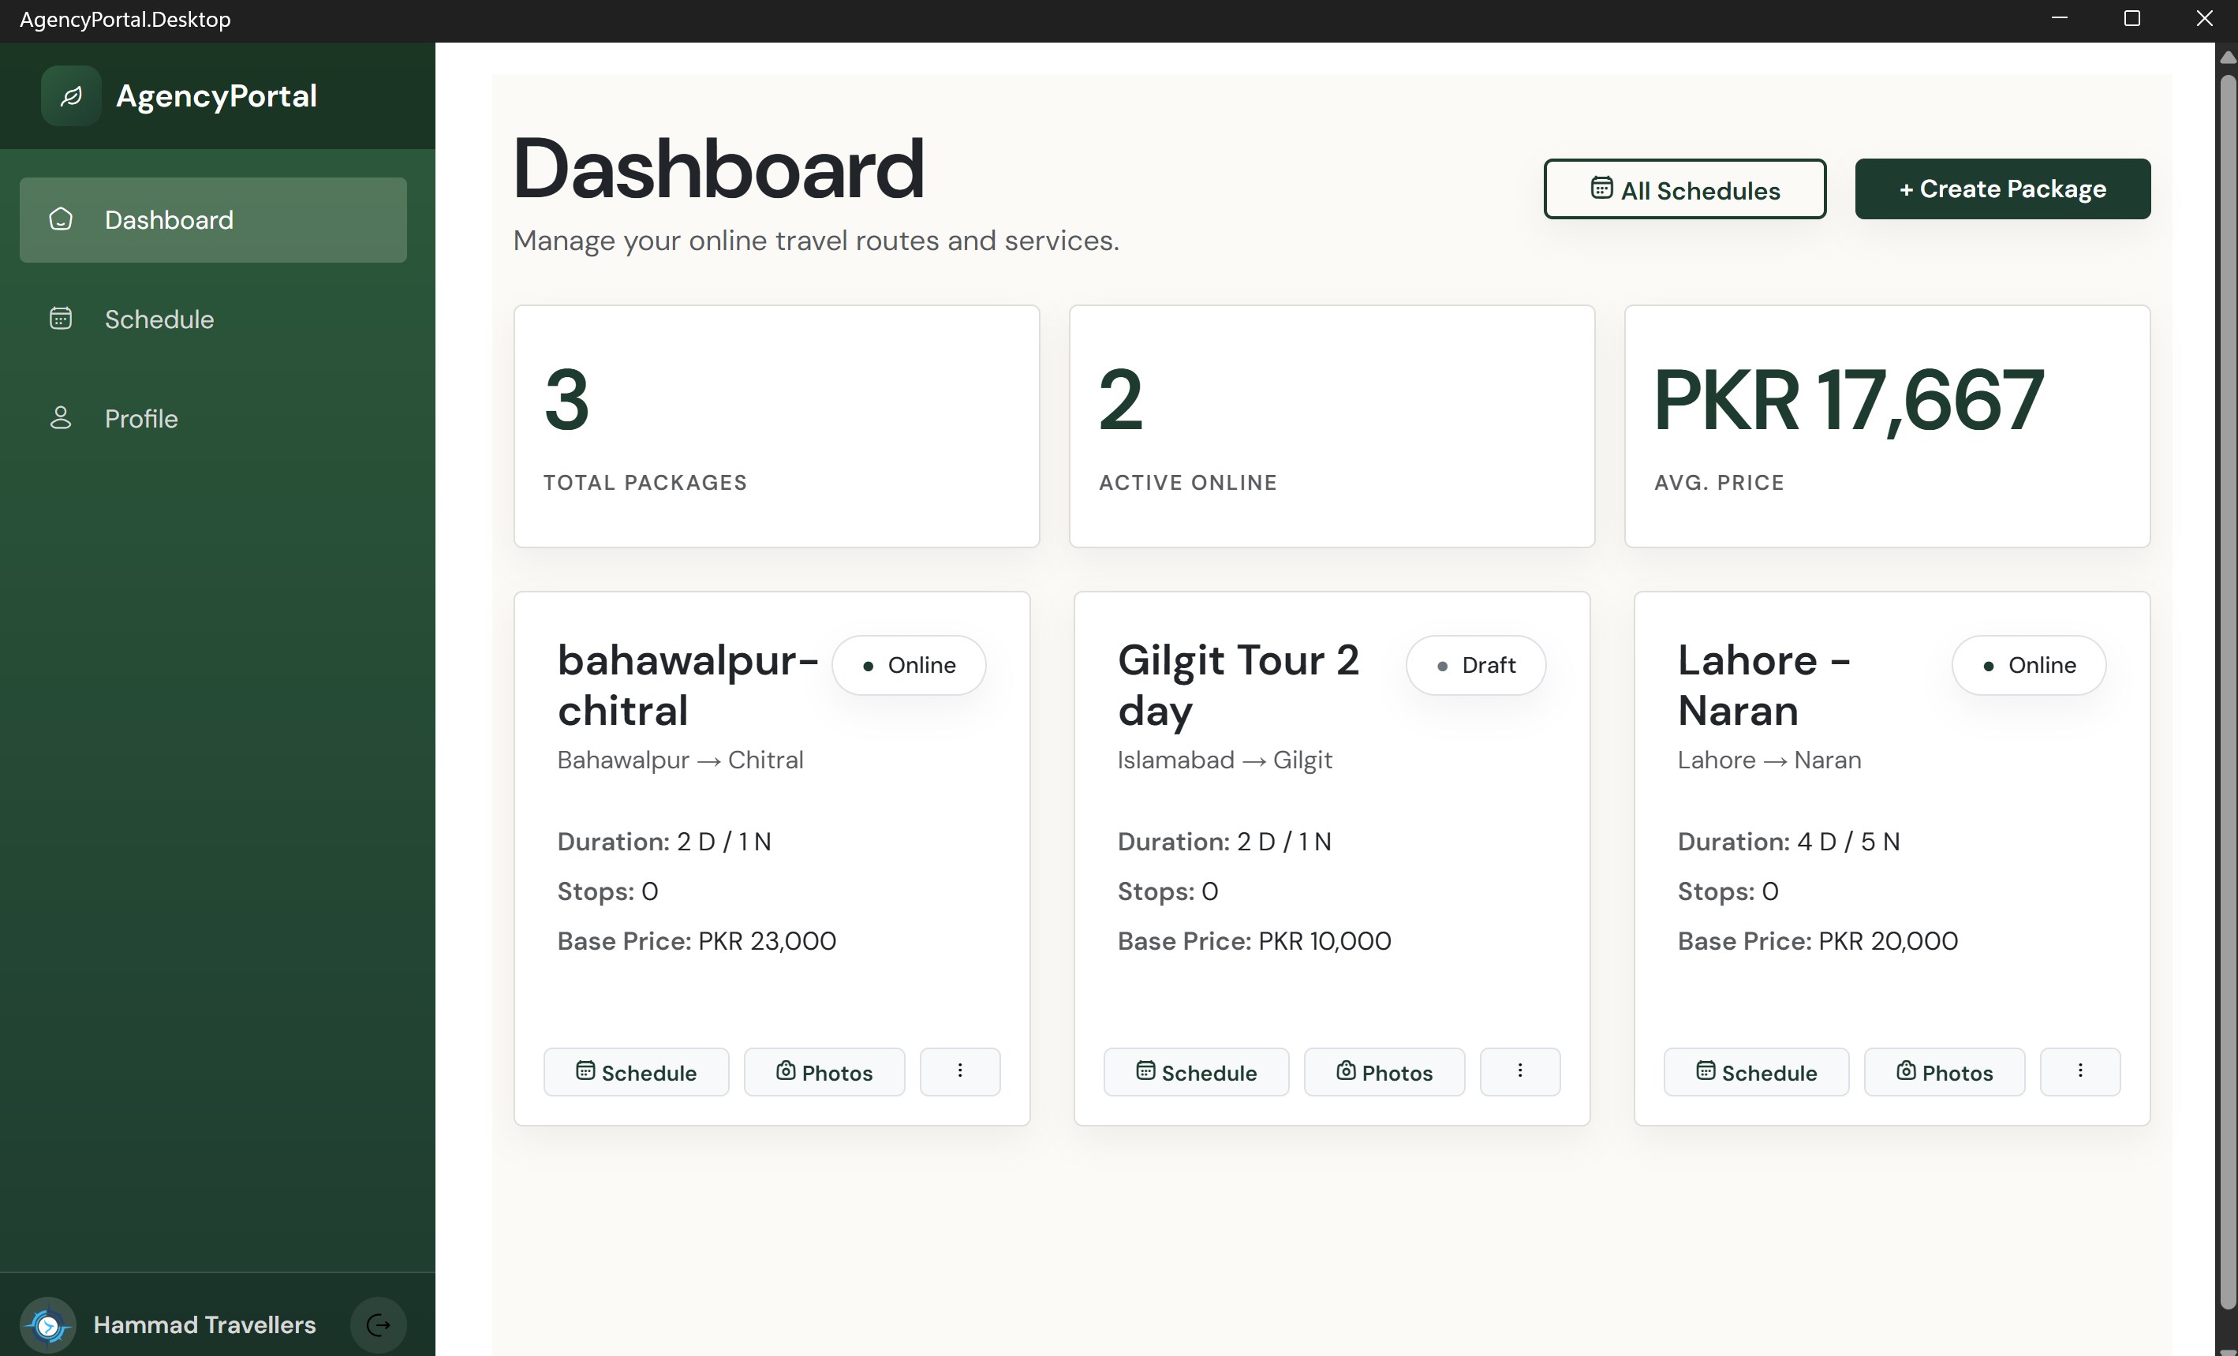
Task: Open Photos for Lahore - Naran package
Action: pyautogui.click(x=1945, y=1072)
